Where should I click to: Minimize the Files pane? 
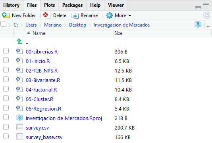pos(198,8)
